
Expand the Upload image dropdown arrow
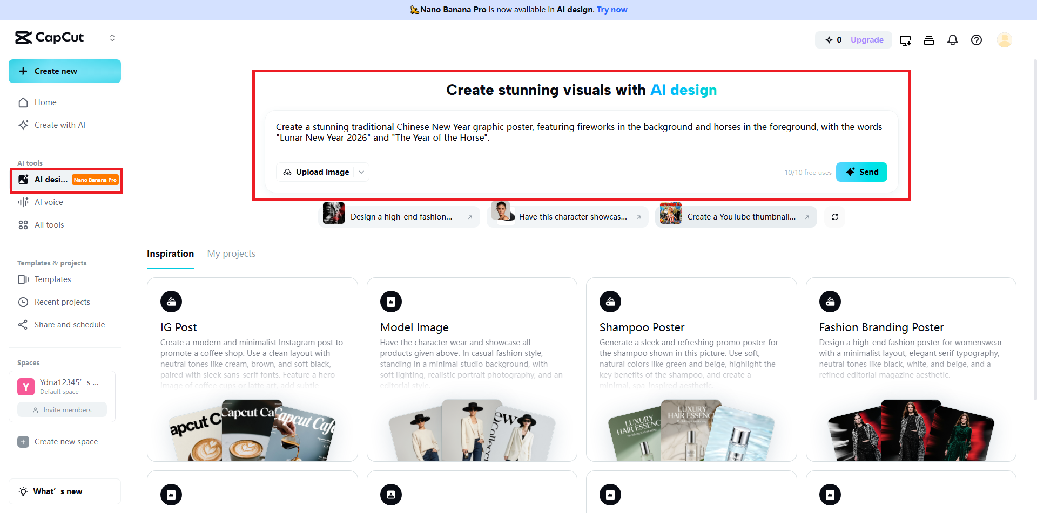click(x=361, y=172)
